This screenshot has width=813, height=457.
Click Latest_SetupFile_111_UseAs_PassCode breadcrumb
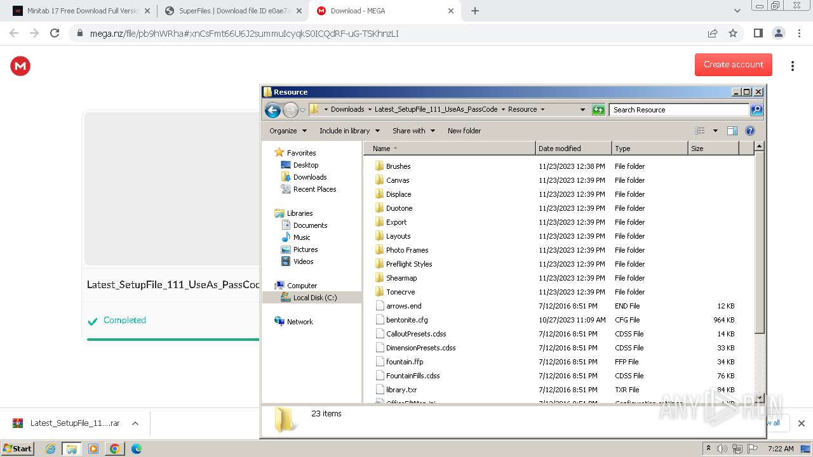pyautogui.click(x=436, y=109)
